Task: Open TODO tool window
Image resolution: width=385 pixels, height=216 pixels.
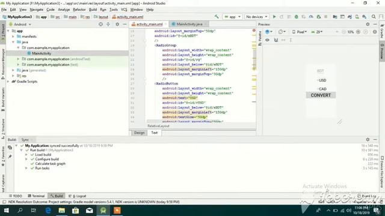Action: (x=15, y=196)
